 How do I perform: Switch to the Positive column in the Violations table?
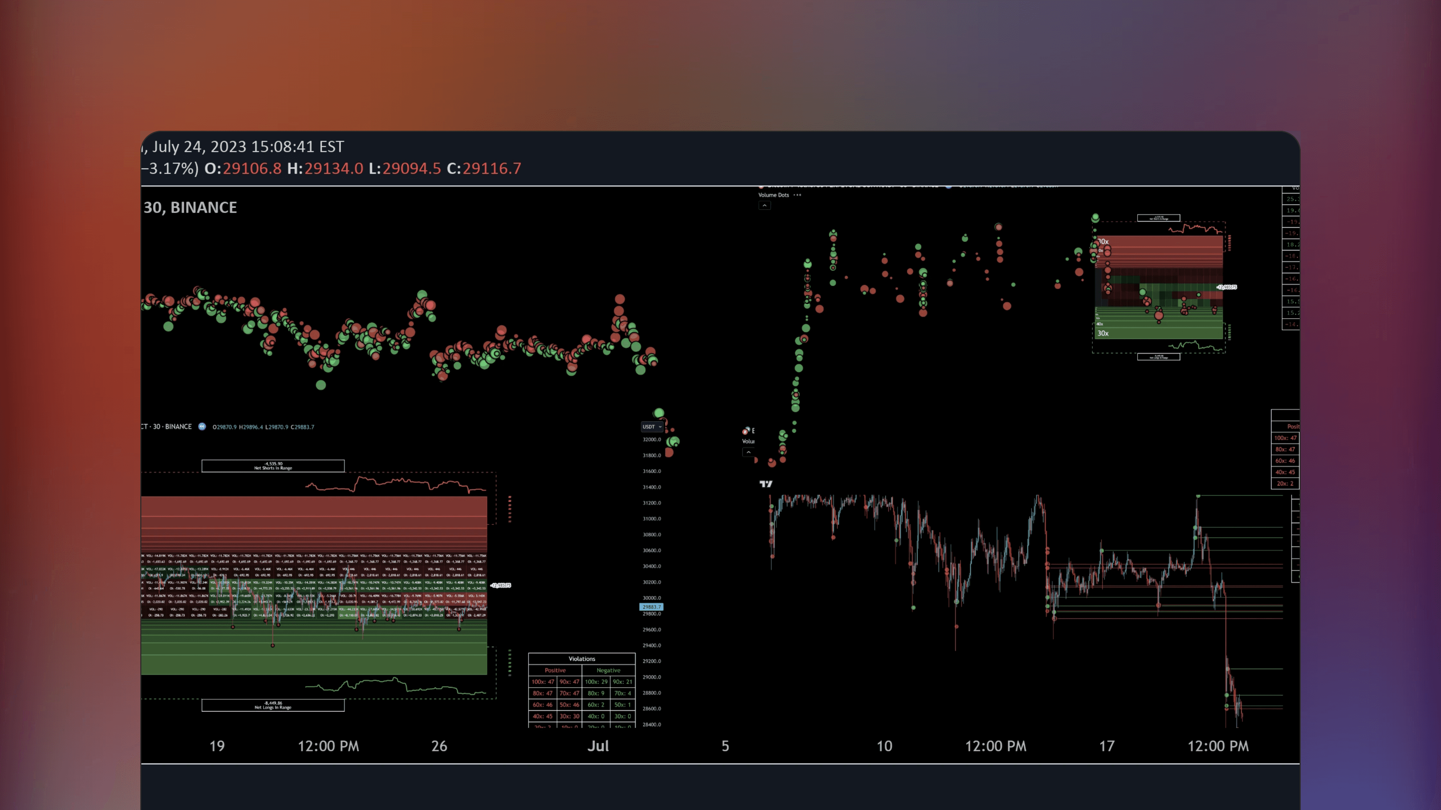coord(555,670)
